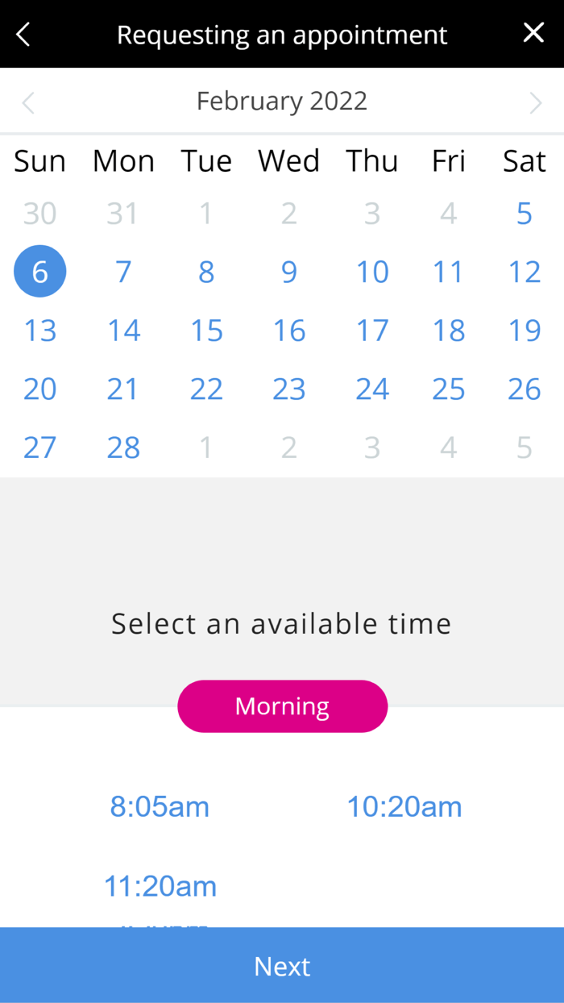This screenshot has width=564, height=1003.
Task: Choose the 10:20am time slot
Action: point(404,806)
